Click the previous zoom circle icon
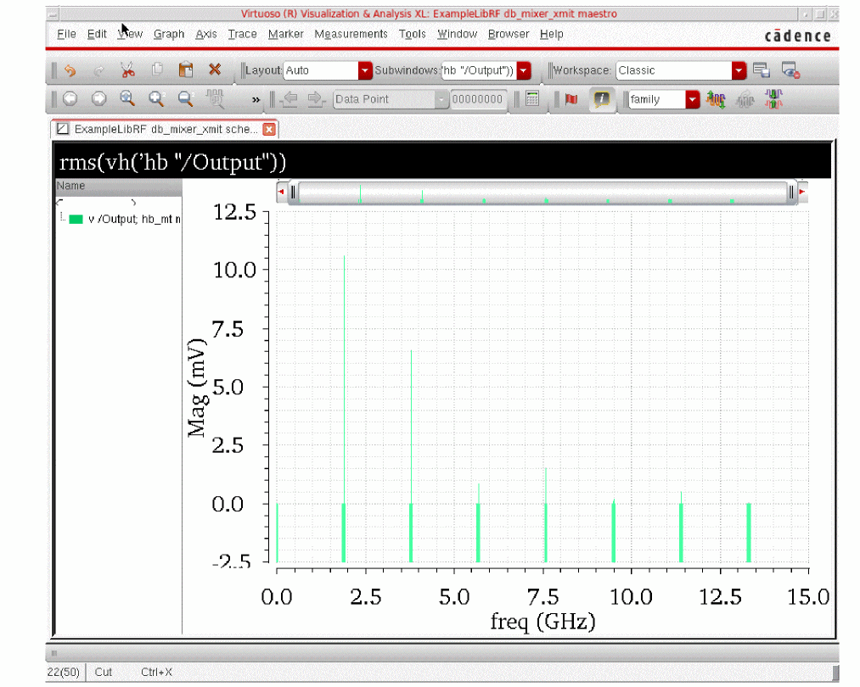860x687 pixels. (70, 98)
